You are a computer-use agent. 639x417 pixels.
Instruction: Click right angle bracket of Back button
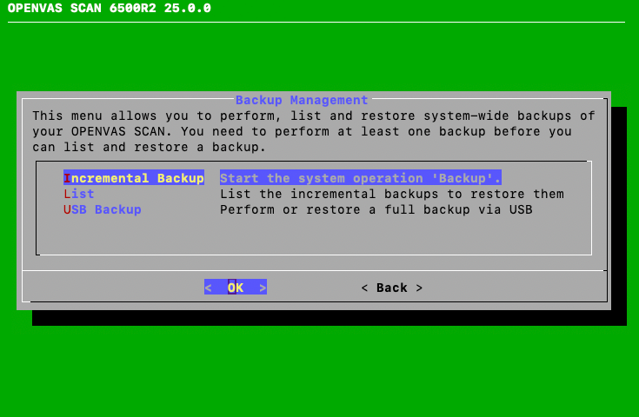tap(419, 288)
